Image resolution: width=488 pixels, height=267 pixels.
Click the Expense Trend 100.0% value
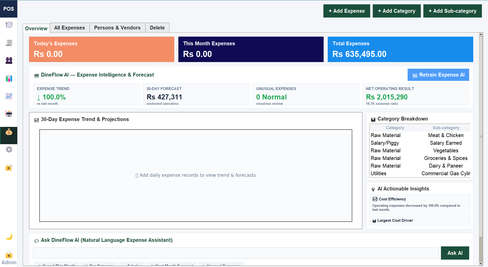(51, 97)
